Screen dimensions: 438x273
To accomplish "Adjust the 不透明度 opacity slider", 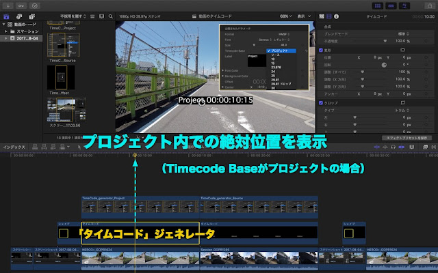I will (x=385, y=41).
